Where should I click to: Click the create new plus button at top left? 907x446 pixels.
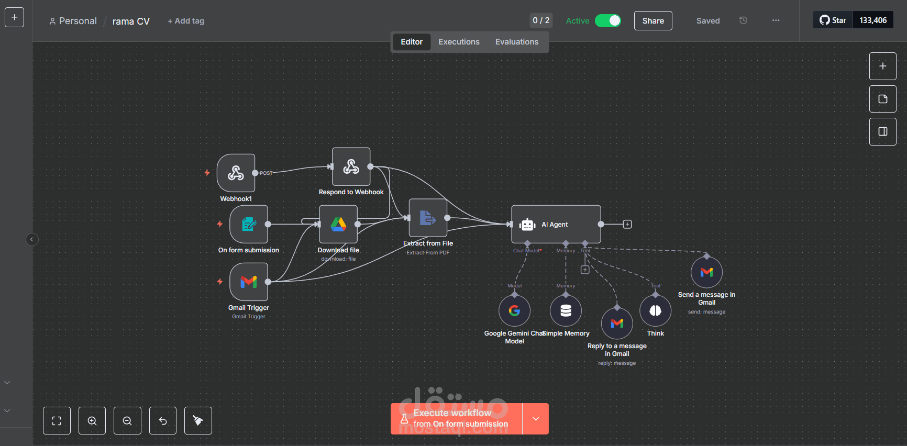14,17
